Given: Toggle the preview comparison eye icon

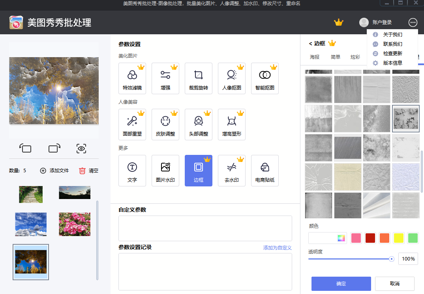Looking at the screenshot, I should coord(81,149).
